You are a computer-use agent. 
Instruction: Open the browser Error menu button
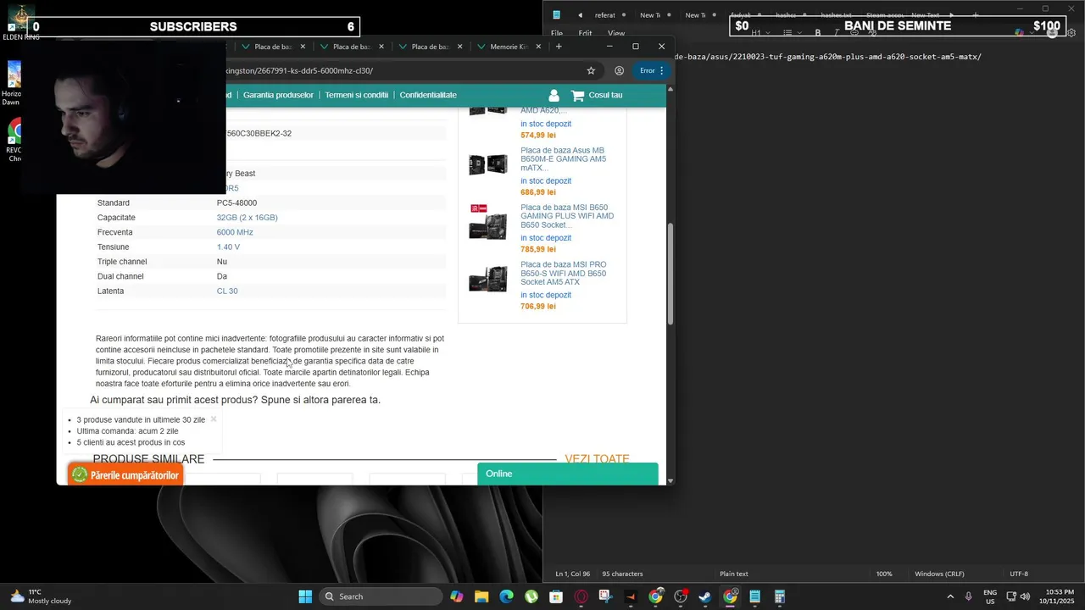pos(652,70)
